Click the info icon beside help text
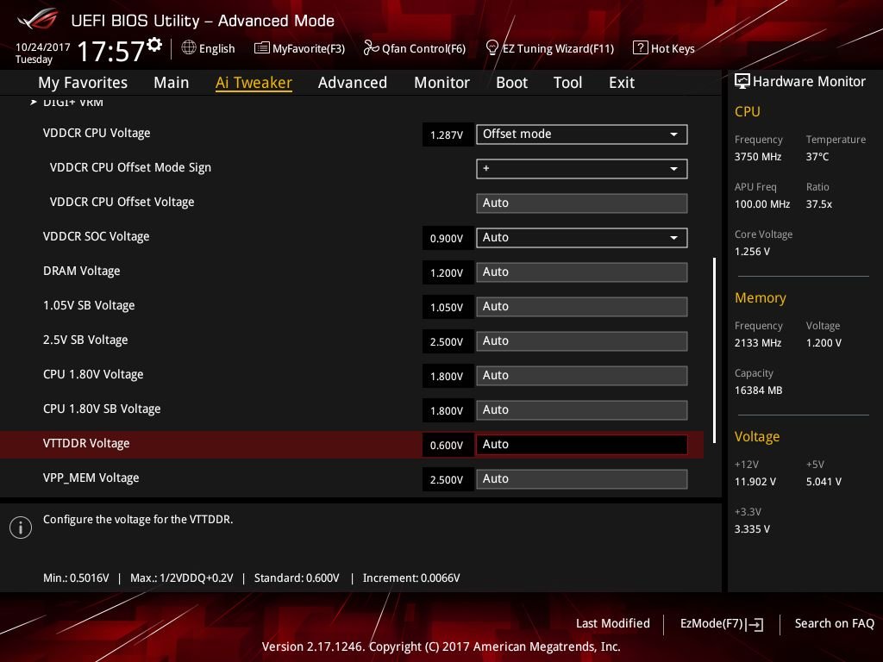The width and height of the screenshot is (883, 662). tap(21, 528)
